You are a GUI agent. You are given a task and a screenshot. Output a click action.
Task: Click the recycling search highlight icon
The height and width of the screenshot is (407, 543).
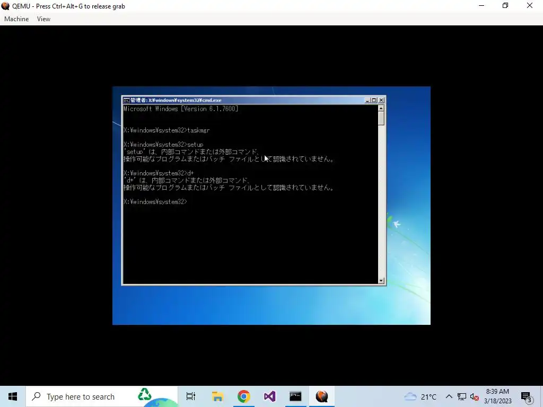point(145,395)
